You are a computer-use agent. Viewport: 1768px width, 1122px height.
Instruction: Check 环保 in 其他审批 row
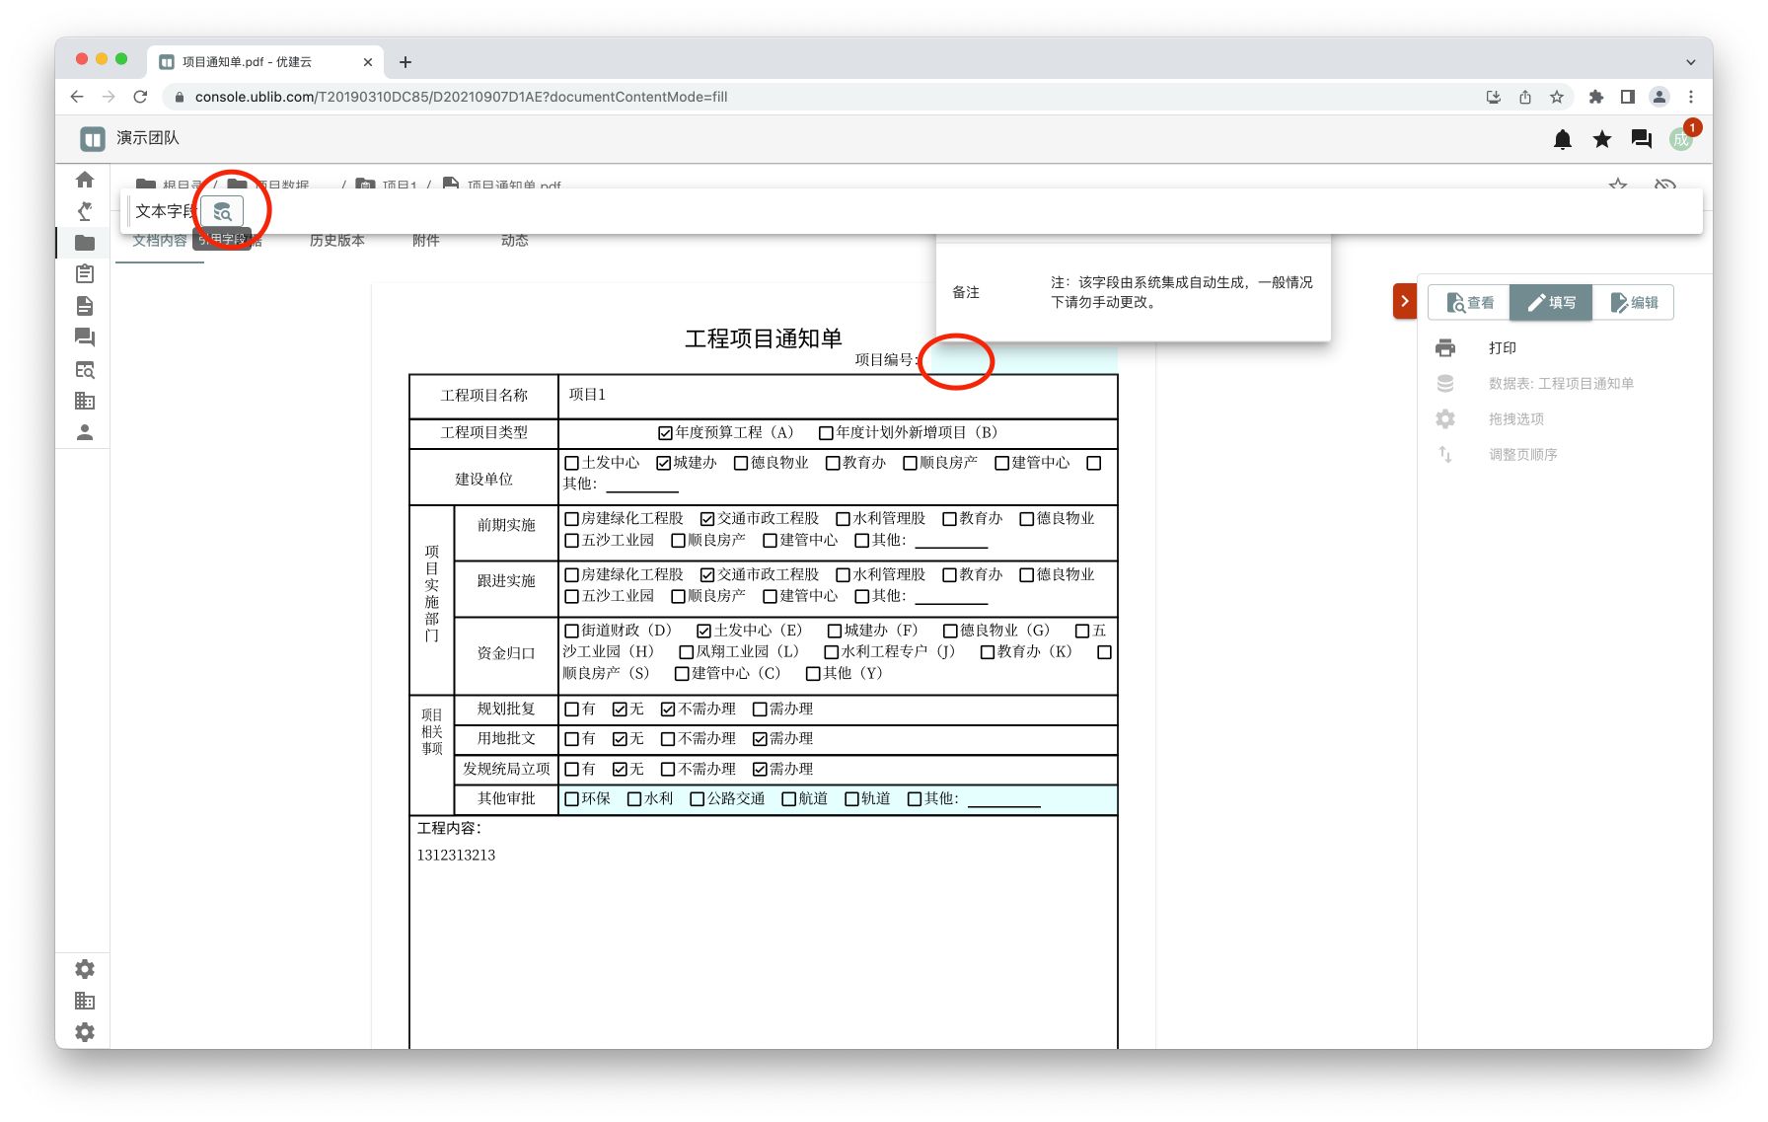[x=571, y=799]
